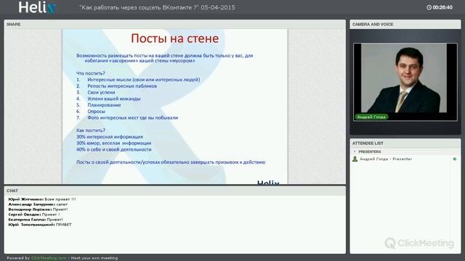This screenshot has width=465, height=261.
Task: Click the CAMERA AND VOICE panel header
Action: 405,24
